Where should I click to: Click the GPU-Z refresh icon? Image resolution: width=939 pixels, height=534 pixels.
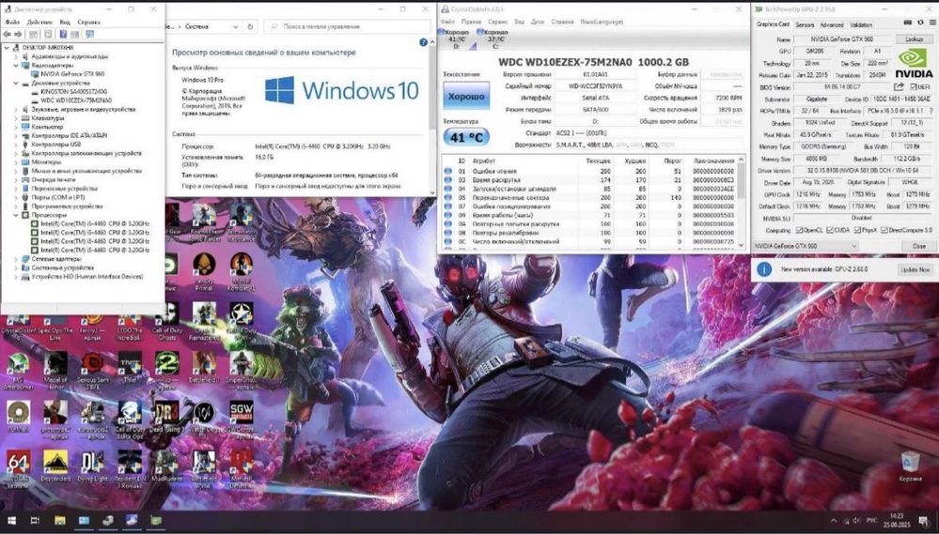pos(920,23)
